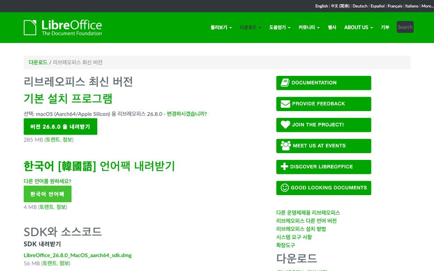Click the 확장도구 link

(286, 245)
